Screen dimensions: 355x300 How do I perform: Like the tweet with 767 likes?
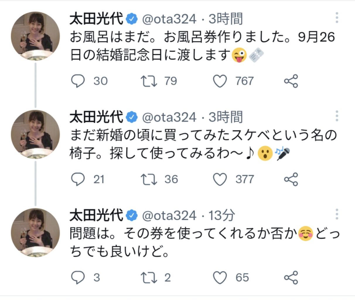(x=220, y=81)
